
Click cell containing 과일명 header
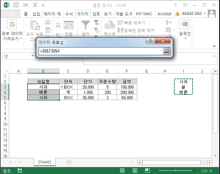[x=43, y=82]
